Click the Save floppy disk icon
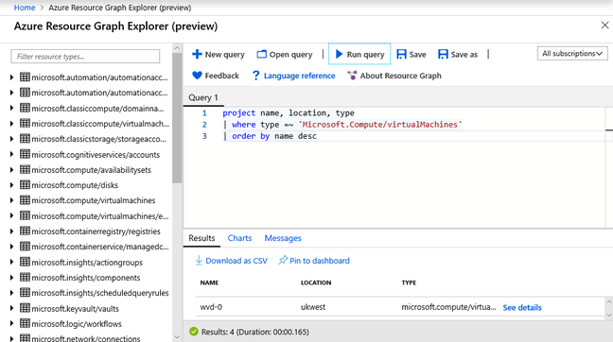 401,54
